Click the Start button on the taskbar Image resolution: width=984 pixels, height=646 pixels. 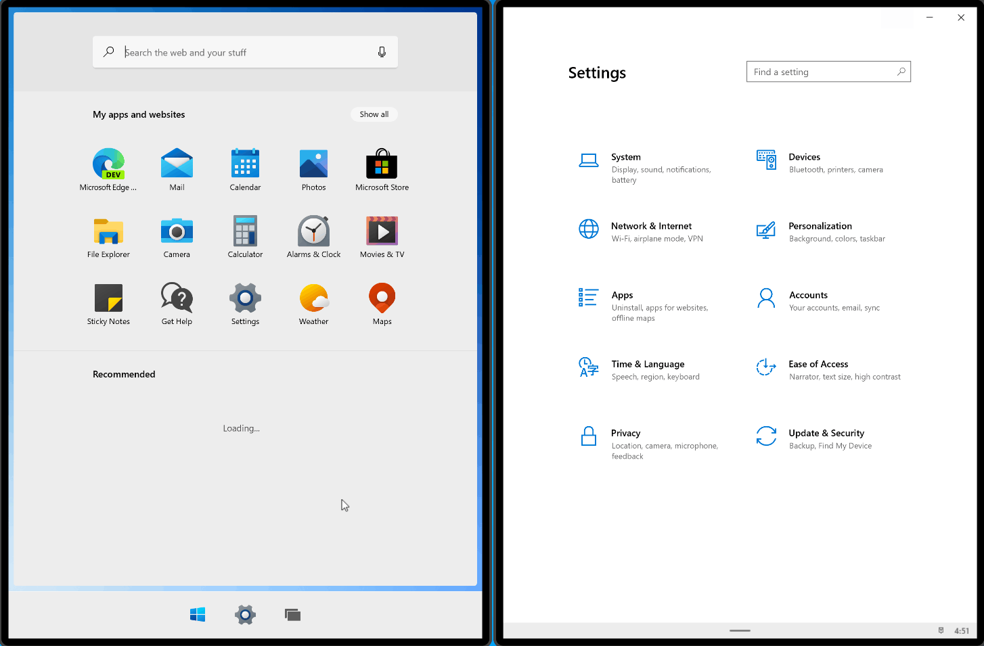coord(197,614)
